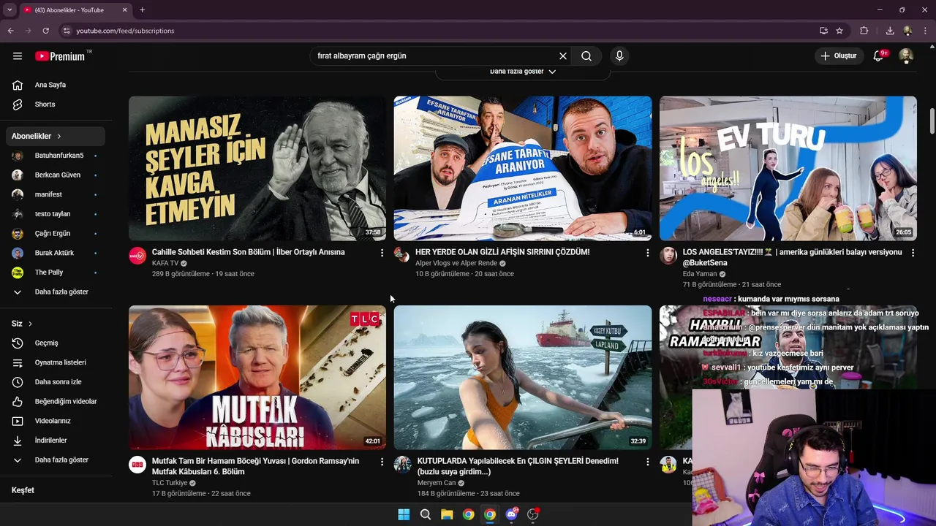Open Windows taskbar search
Image resolution: width=936 pixels, height=526 pixels.
point(425,514)
